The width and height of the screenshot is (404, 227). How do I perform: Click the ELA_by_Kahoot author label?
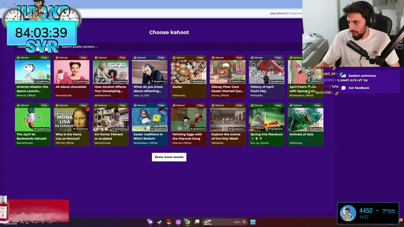pyautogui.click(x=260, y=143)
